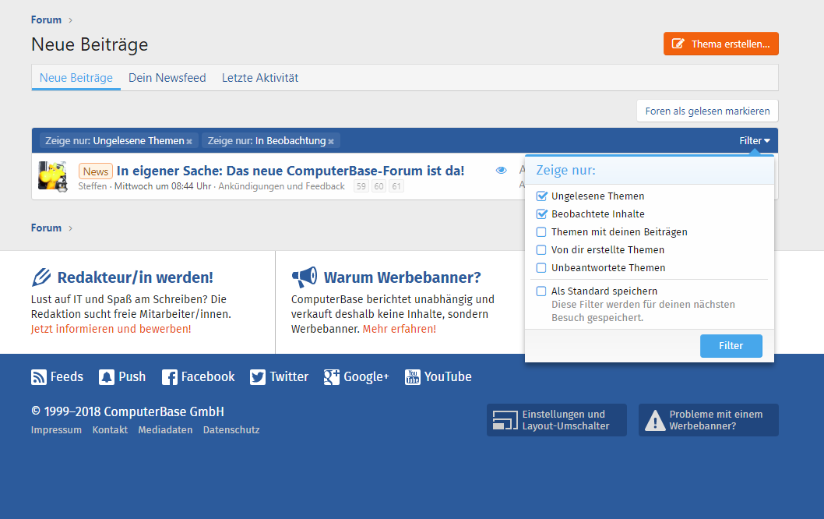
Task: Open Kontakt footer link
Action: click(x=110, y=430)
